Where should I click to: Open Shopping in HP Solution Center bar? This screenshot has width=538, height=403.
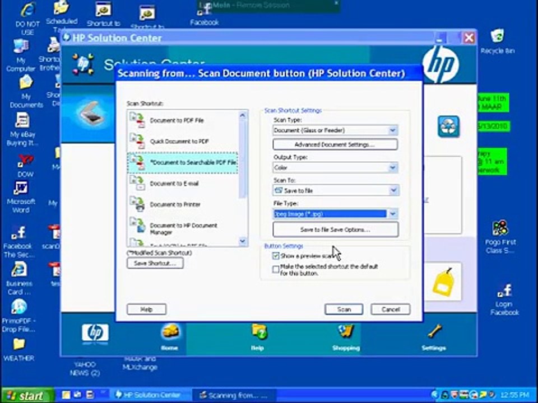(x=346, y=337)
